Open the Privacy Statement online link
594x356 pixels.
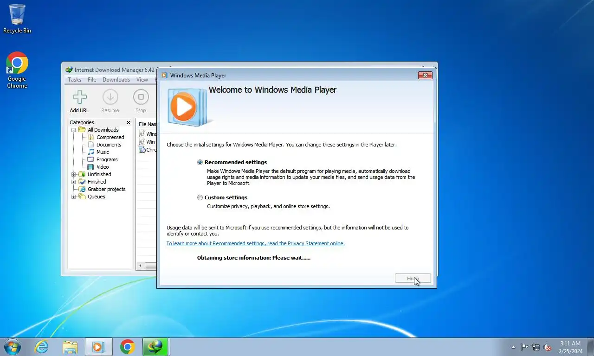(256, 243)
